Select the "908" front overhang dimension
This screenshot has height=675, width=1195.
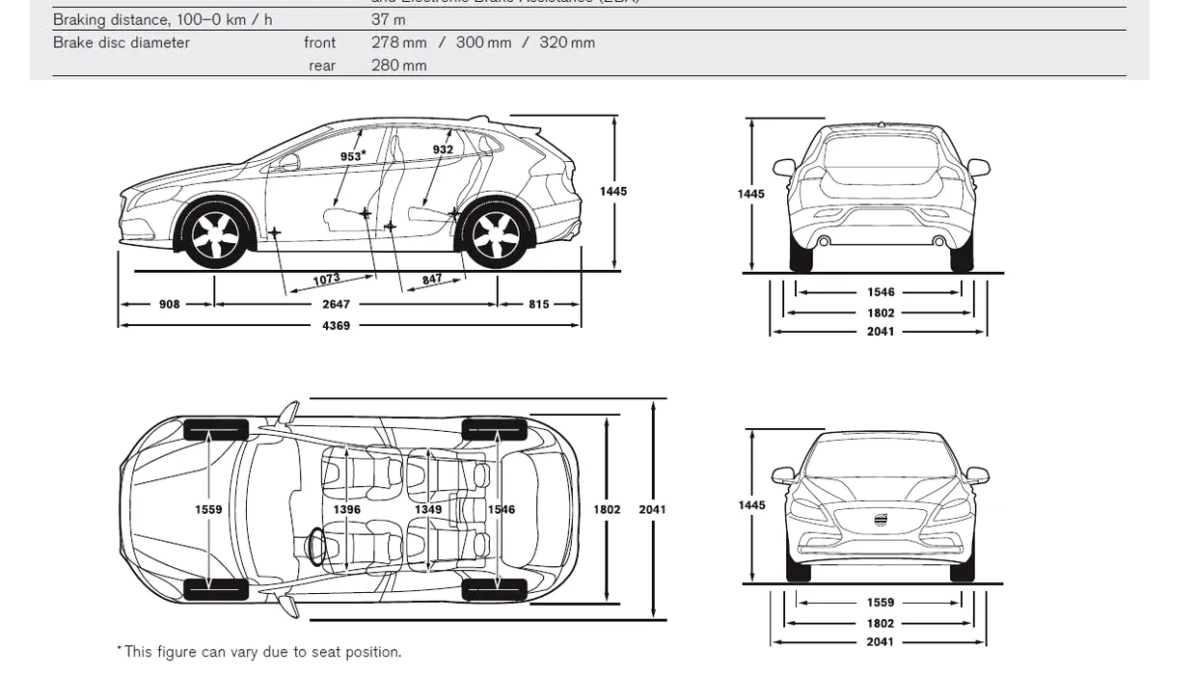170,304
